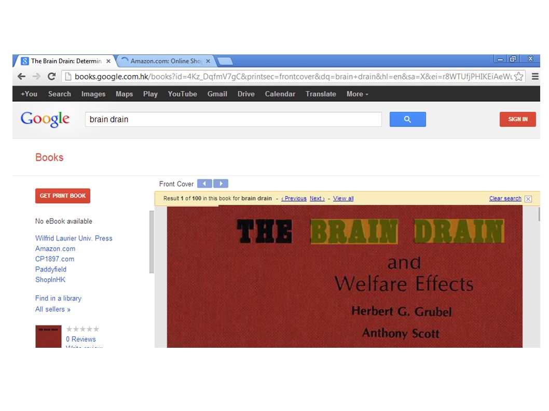Screen dimensions: 549x411
Task: Minimize the browser window
Action: point(500,60)
